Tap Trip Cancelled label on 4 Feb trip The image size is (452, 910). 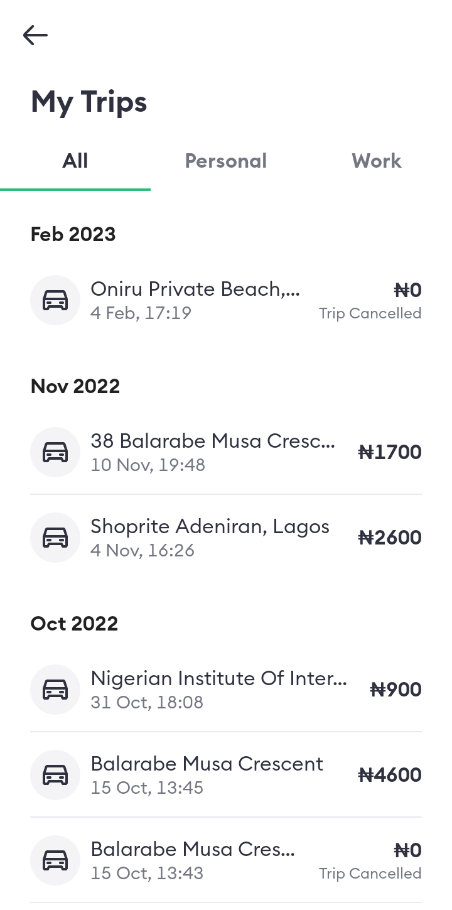click(x=370, y=313)
